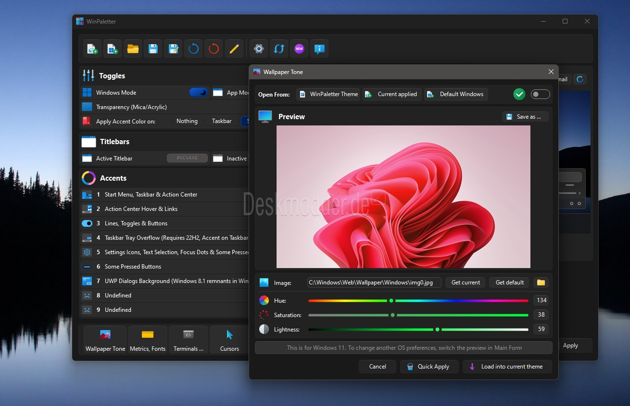The image size is (630, 406).
Task: Open Terminals section
Action: point(189,340)
